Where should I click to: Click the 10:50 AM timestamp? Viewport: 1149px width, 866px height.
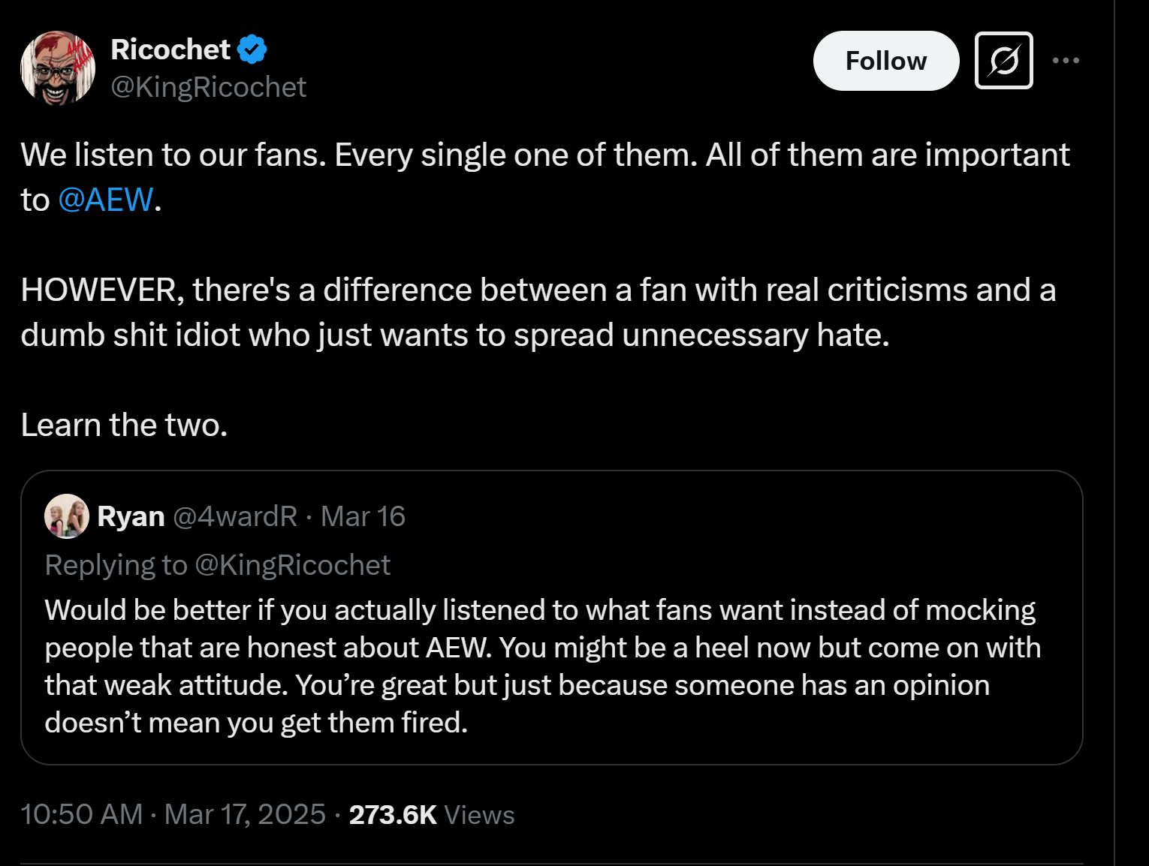click(x=81, y=814)
